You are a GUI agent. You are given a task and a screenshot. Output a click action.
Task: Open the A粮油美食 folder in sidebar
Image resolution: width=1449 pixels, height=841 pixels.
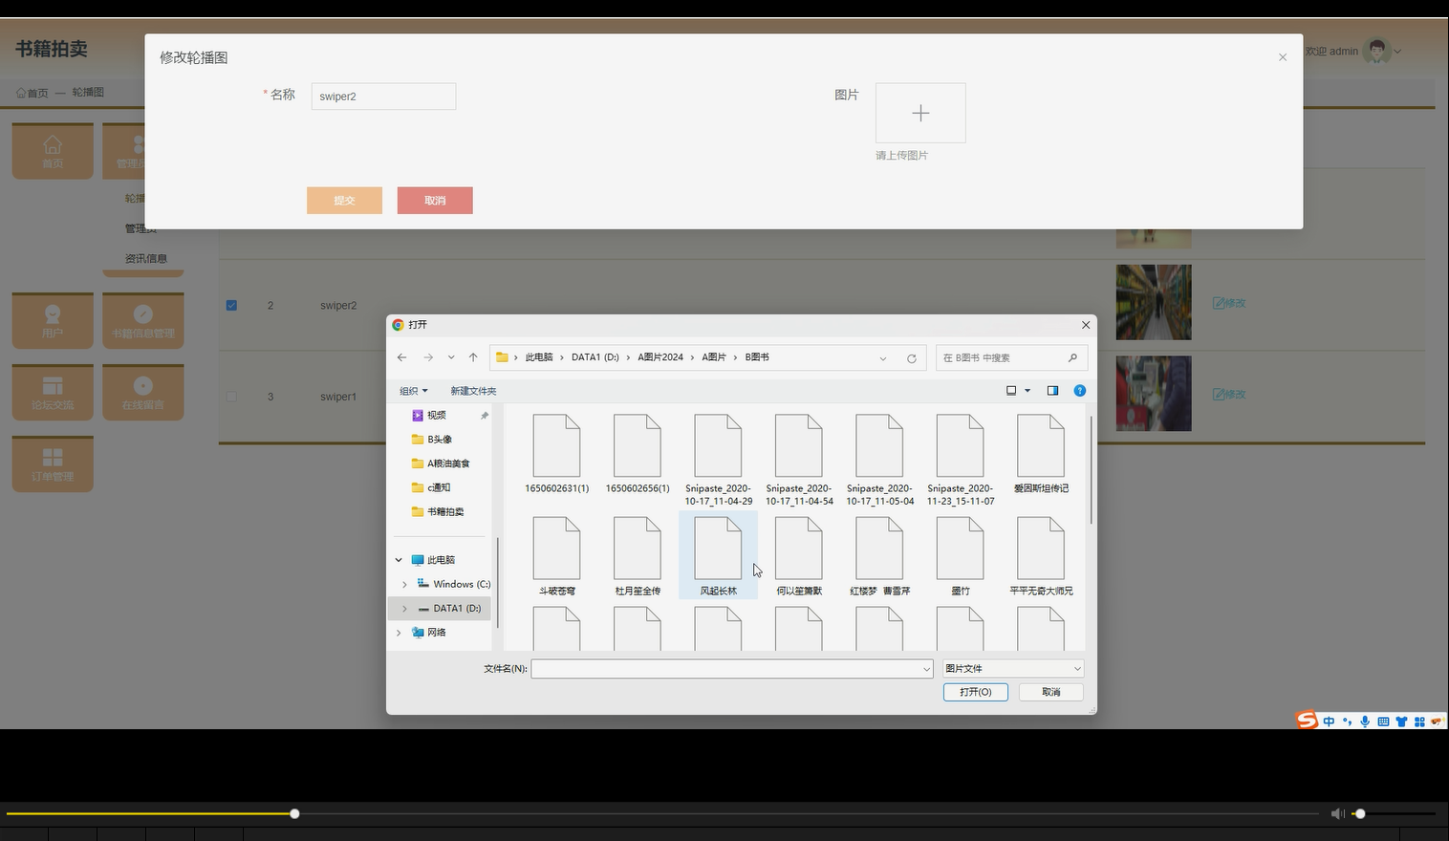tap(447, 464)
